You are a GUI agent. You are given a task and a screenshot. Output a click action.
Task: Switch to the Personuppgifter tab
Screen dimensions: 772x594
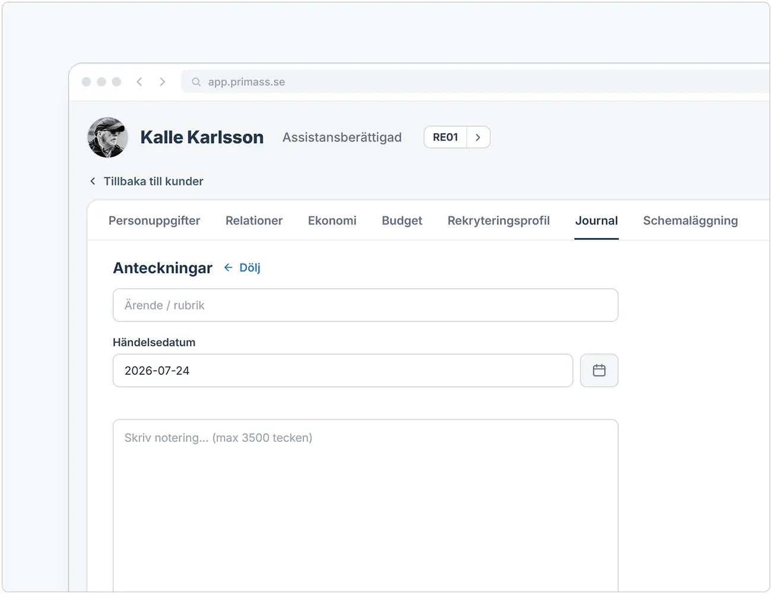(x=154, y=221)
